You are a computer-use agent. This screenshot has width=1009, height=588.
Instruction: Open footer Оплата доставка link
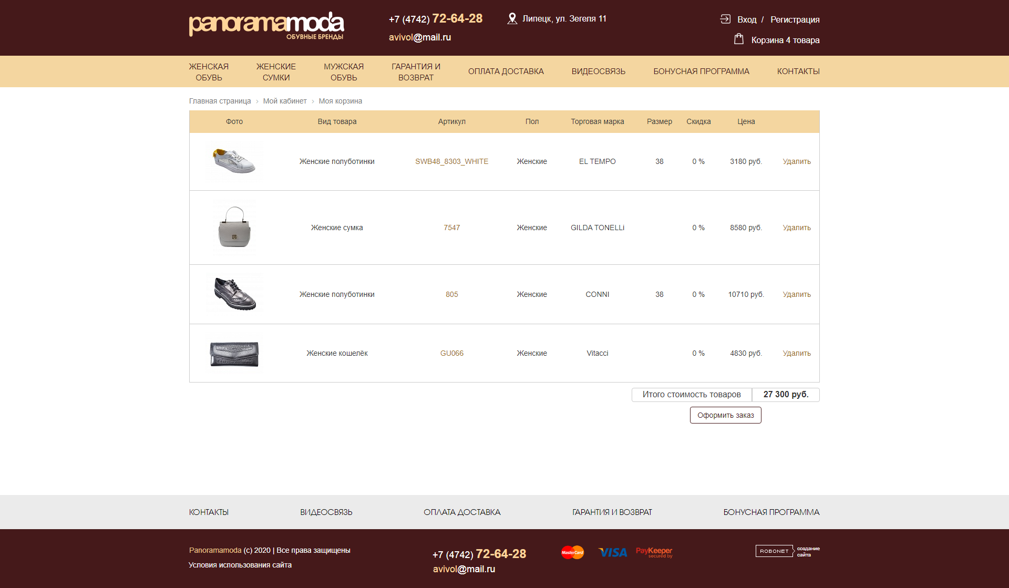(462, 512)
